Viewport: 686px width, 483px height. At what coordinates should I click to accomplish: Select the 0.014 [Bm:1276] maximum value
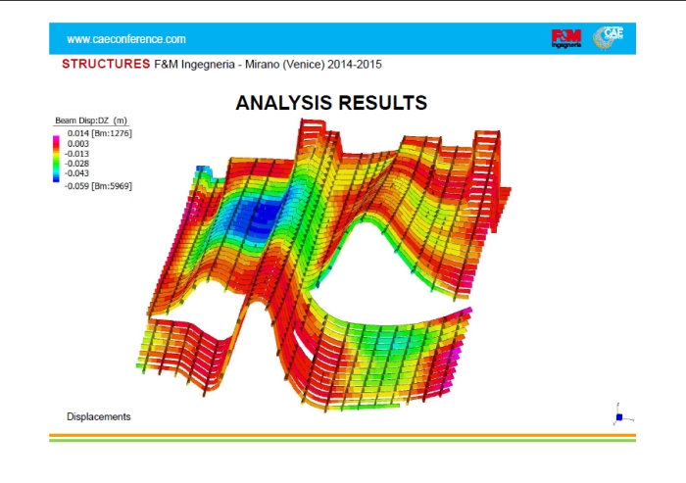(x=99, y=132)
